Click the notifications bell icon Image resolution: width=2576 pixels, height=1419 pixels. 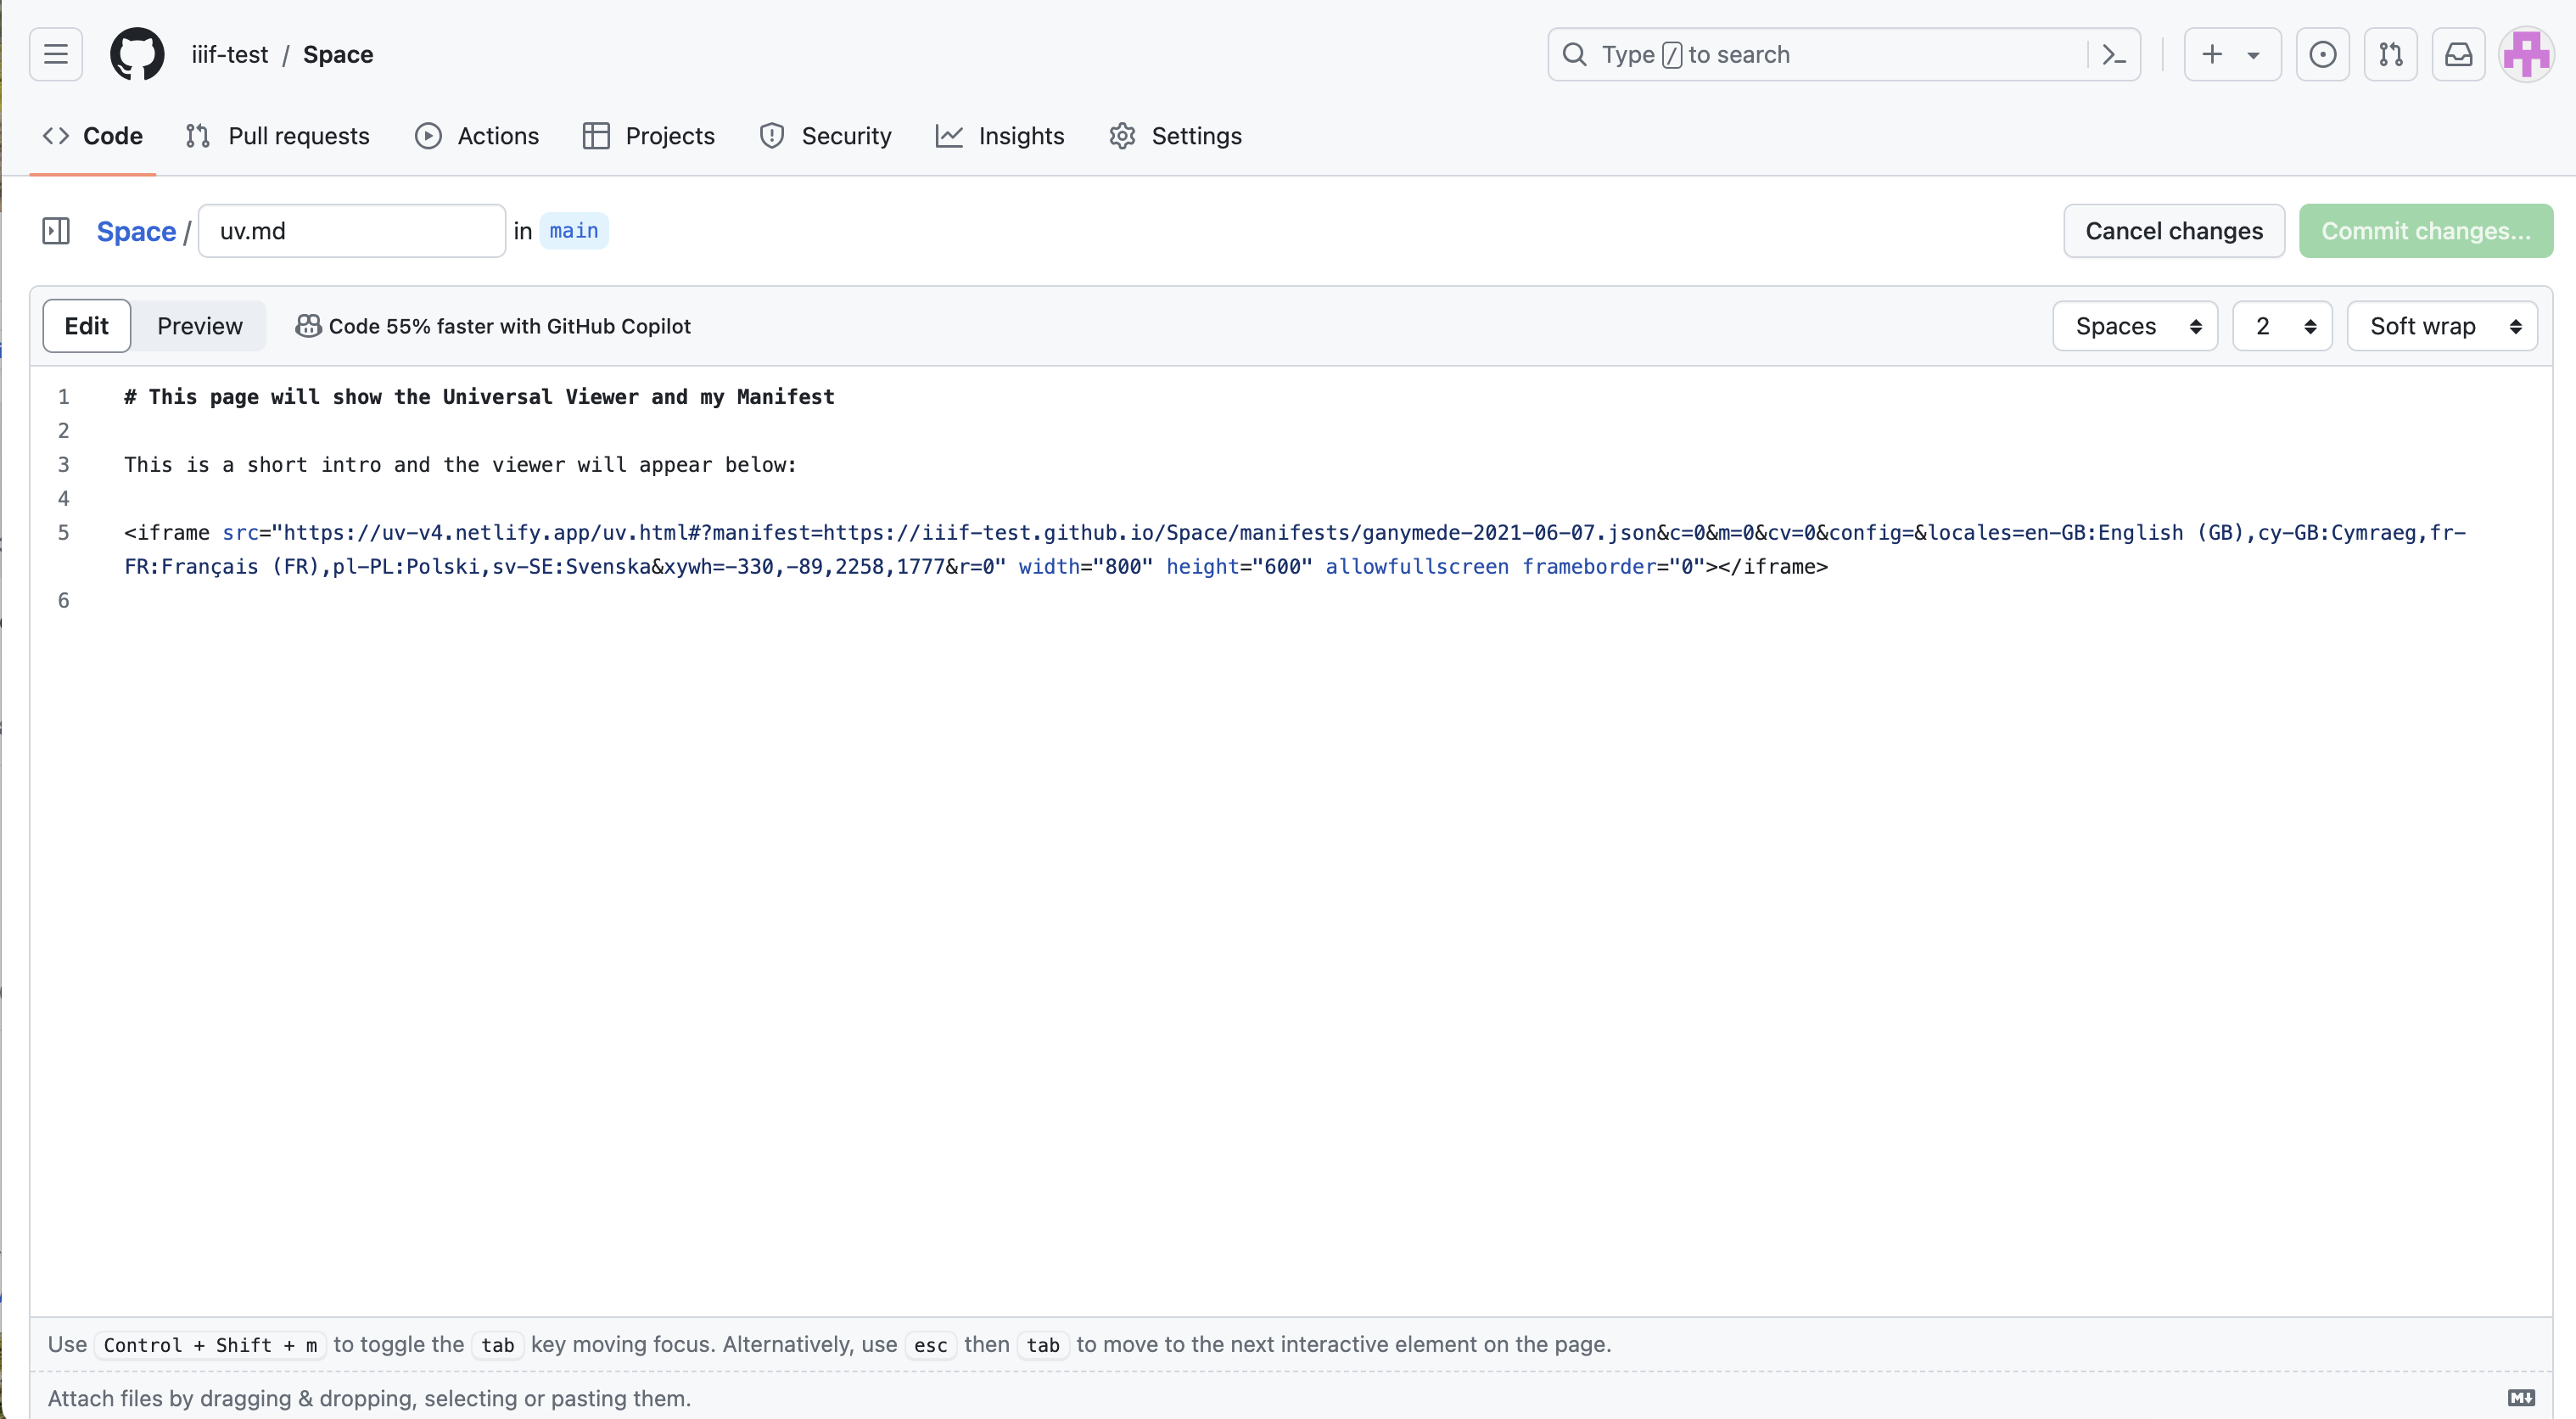(x=2459, y=54)
